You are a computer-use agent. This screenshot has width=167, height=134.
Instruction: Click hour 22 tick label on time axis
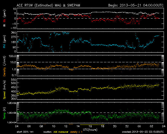pyautogui.click(x=127, y=126)
